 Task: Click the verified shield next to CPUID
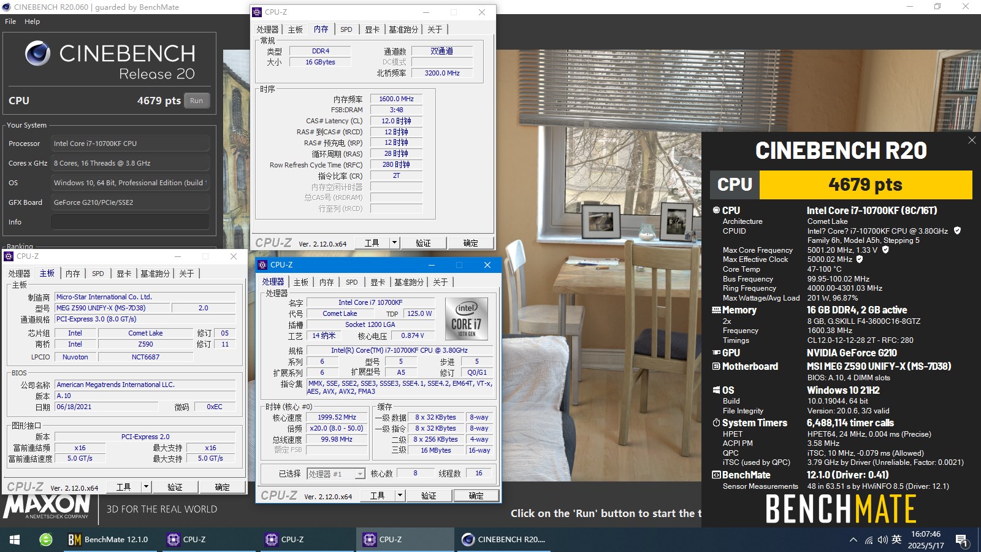(x=957, y=231)
